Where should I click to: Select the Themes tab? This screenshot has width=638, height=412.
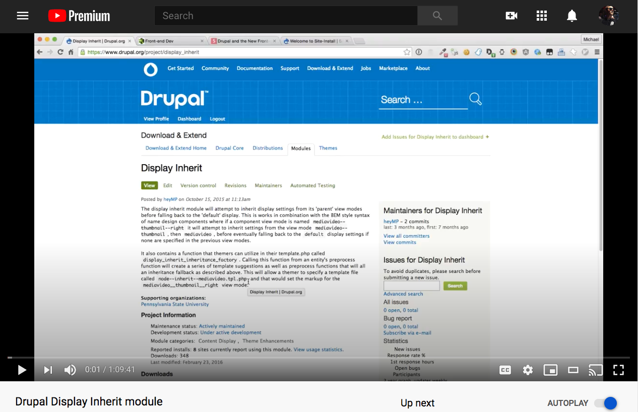coord(328,148)
